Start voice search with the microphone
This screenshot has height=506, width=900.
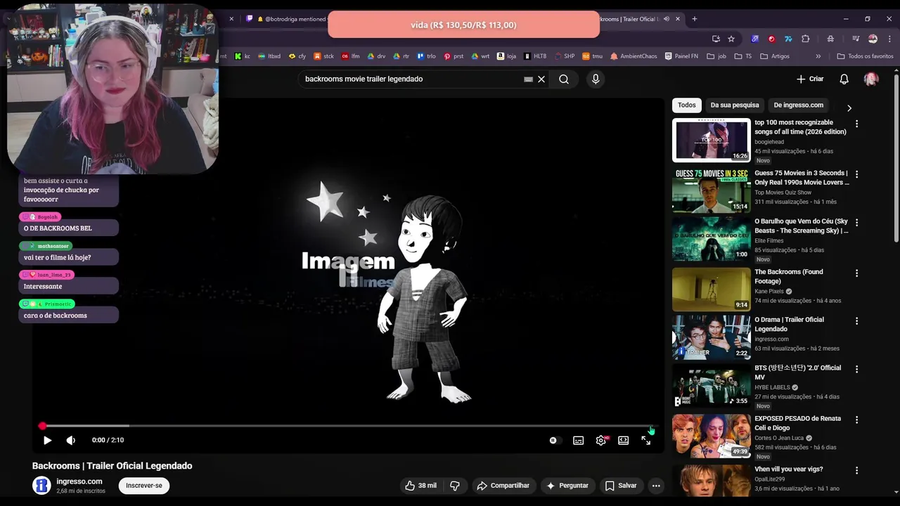pos(596,79)
